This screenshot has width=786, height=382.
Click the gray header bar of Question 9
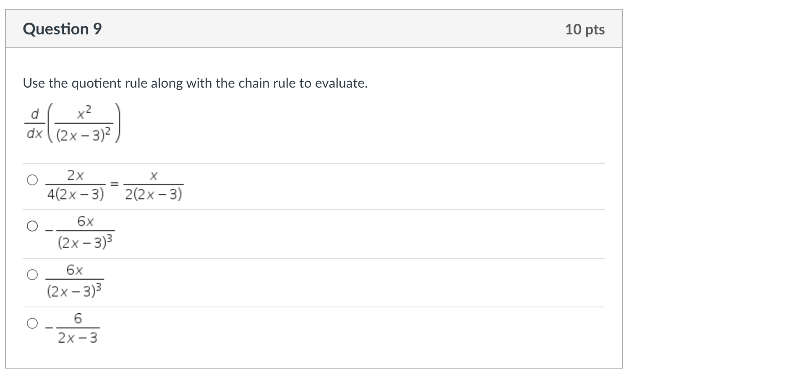click(315, 29)
